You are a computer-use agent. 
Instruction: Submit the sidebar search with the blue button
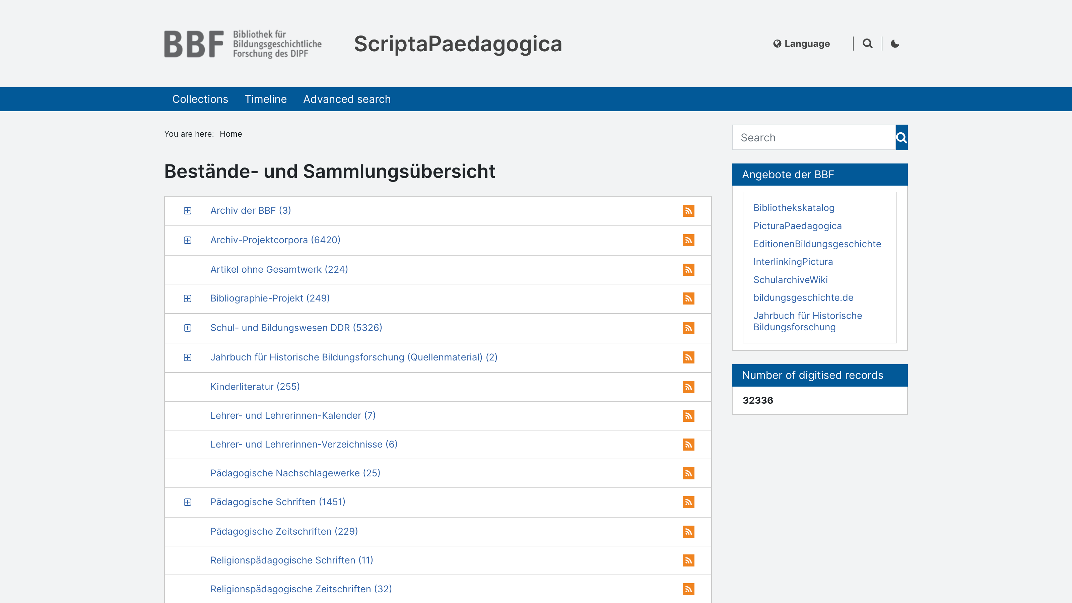coord(901,137)
